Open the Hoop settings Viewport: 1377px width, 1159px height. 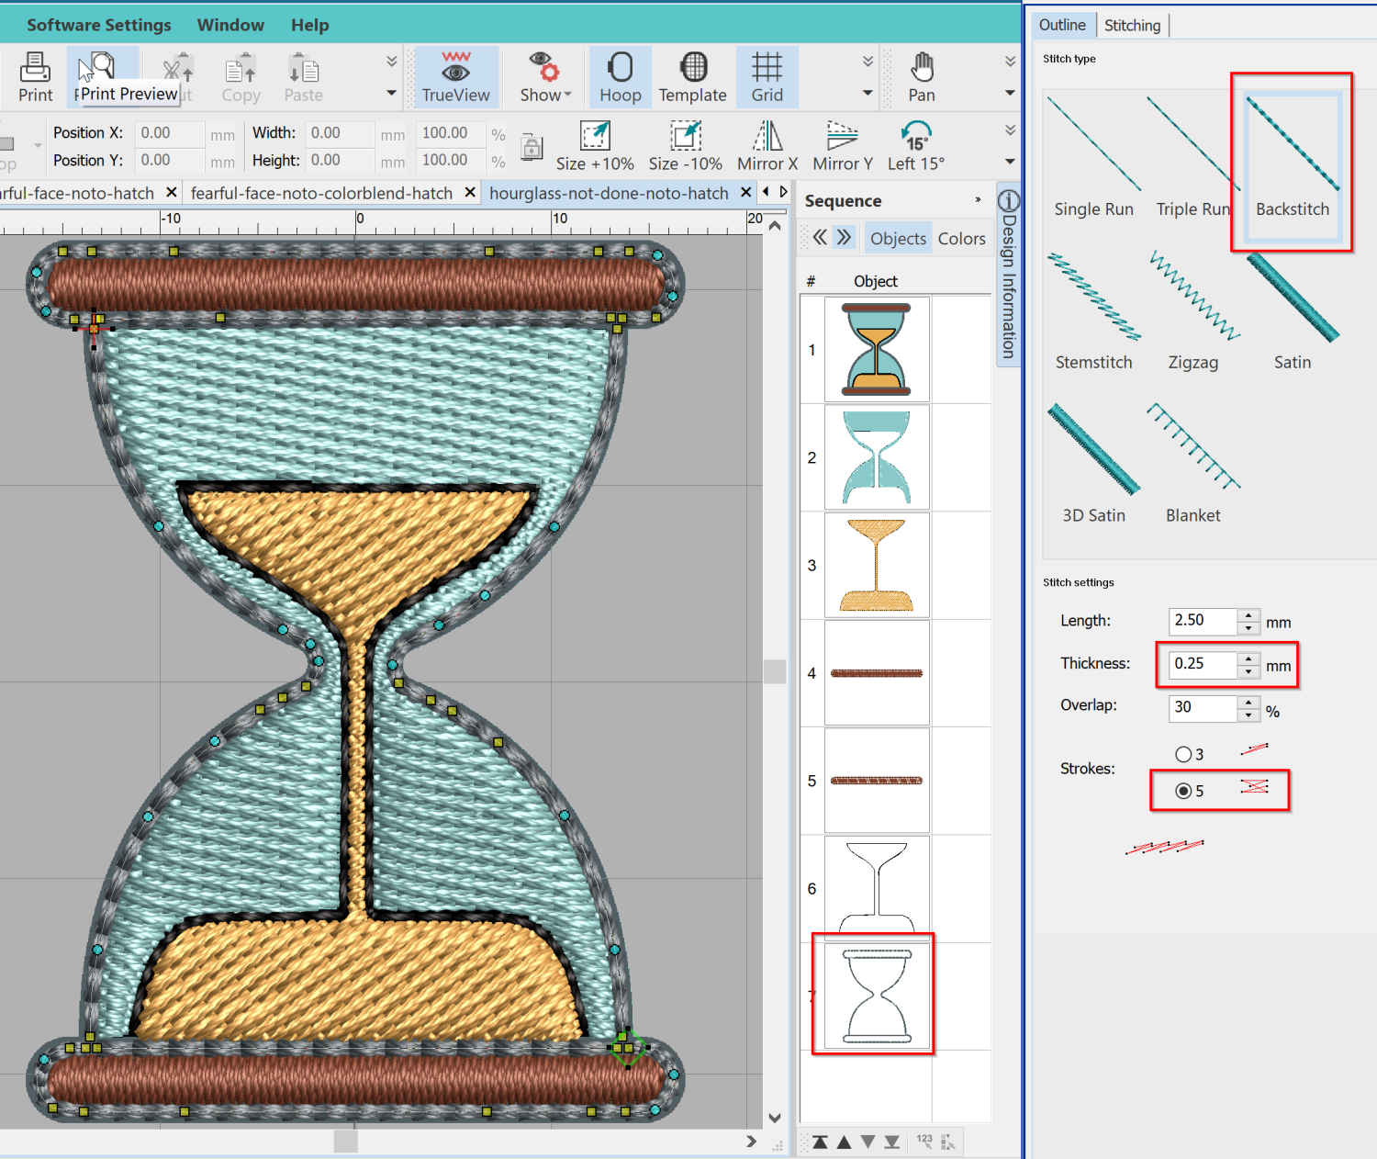[621, 76]
